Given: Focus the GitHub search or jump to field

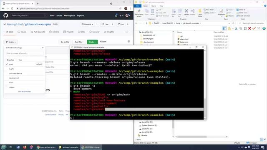Looking at the screenshot, I should pyautogui.click(x=29, y=15).
